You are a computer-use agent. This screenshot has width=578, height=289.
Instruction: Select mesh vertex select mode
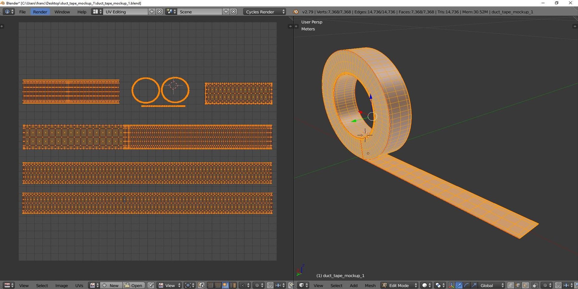[x=511, y=285]
